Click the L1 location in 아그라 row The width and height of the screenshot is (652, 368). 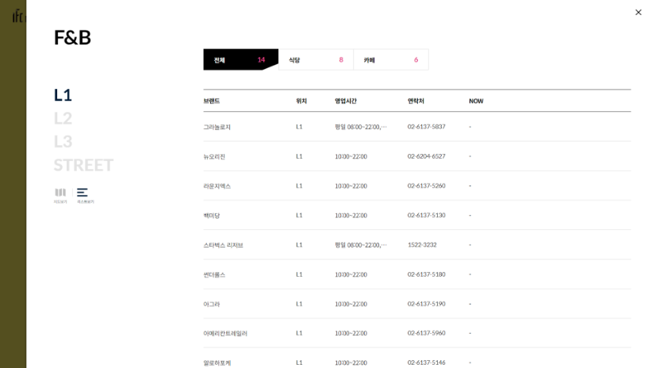pyautogui.click(x=299, y=304)
